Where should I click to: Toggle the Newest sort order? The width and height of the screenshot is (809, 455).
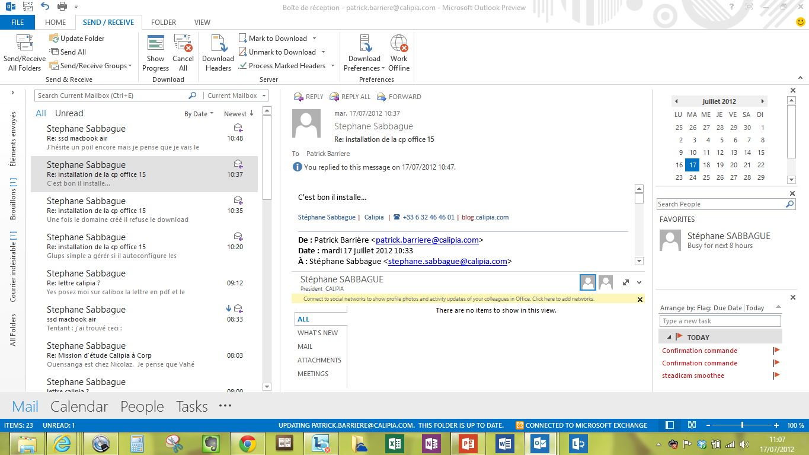238,114
